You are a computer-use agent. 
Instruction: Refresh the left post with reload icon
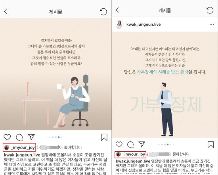(103, 11)
